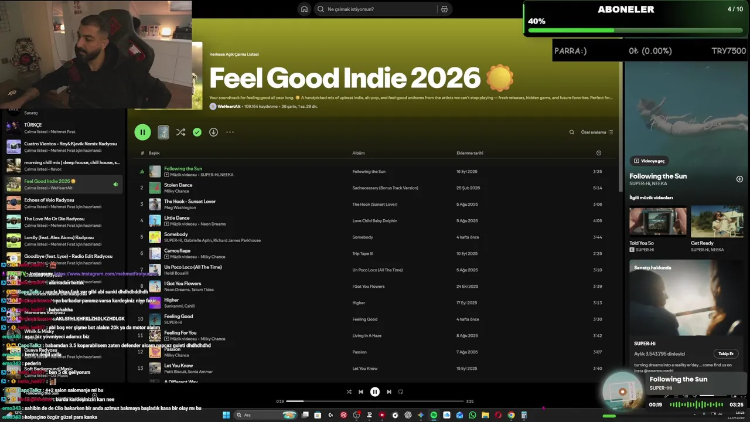Enable shuffle in the playlist header

pos(180,132)
